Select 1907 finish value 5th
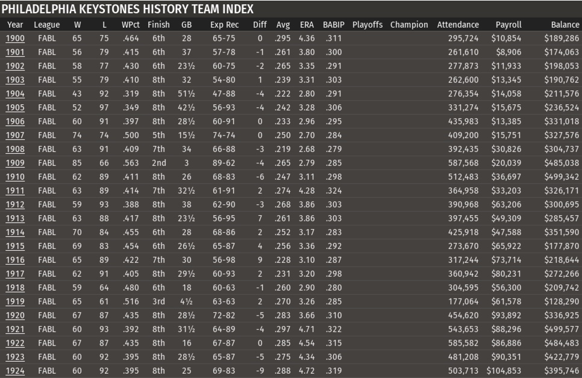 [x=158, y=135]
